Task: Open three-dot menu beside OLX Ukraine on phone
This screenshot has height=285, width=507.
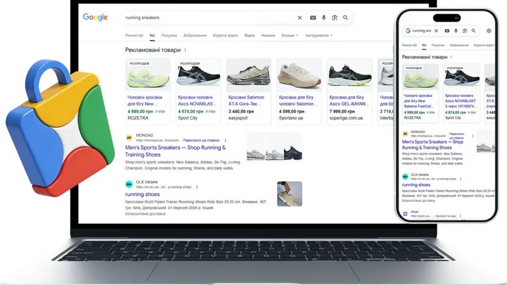Action: [461, 179]
